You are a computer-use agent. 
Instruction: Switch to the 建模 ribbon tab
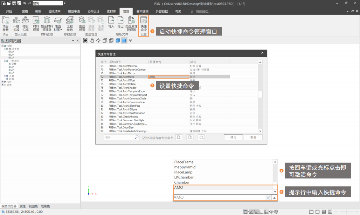[x=25, y=11]
